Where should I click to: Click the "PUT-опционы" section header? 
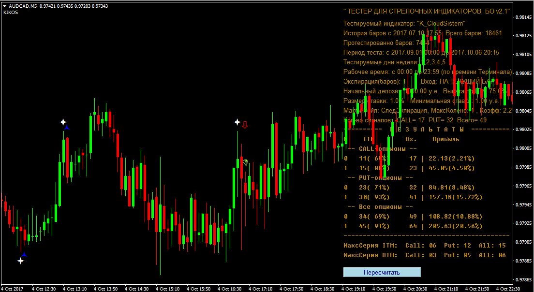[382, 177]
